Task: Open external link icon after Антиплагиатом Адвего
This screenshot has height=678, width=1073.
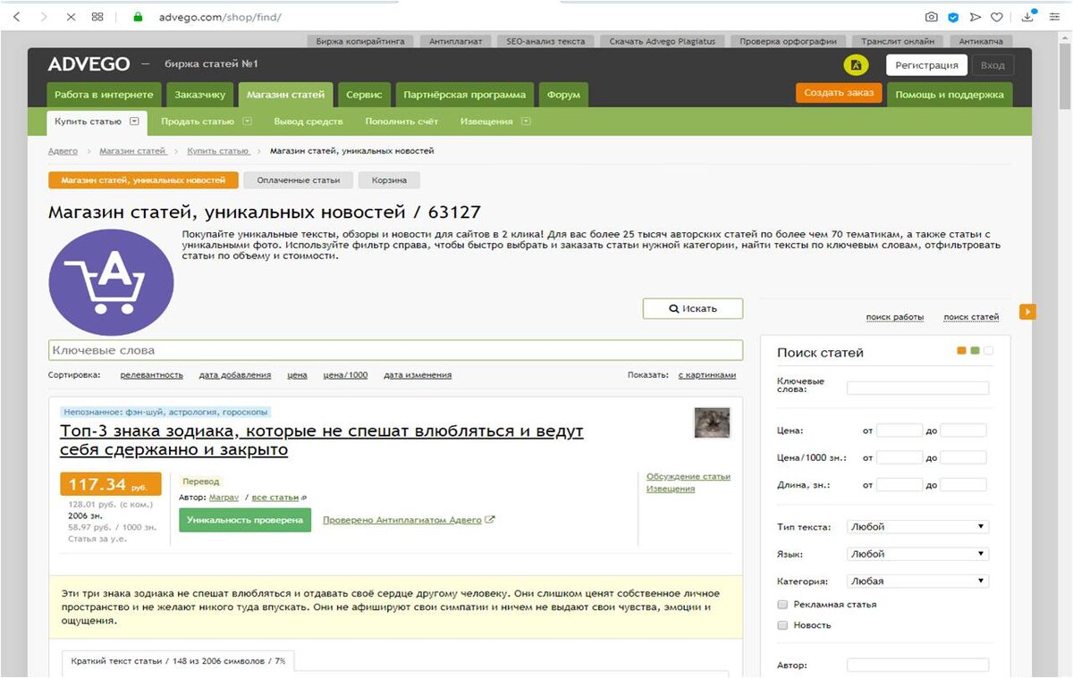Action: click(490, 520)
